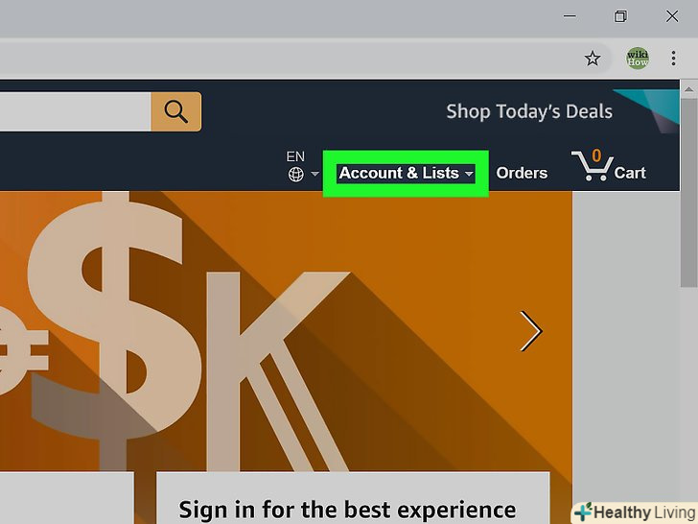The image size is (698, 524).
Task: Open Shop Today's Deals
Action: click(529, 111)
